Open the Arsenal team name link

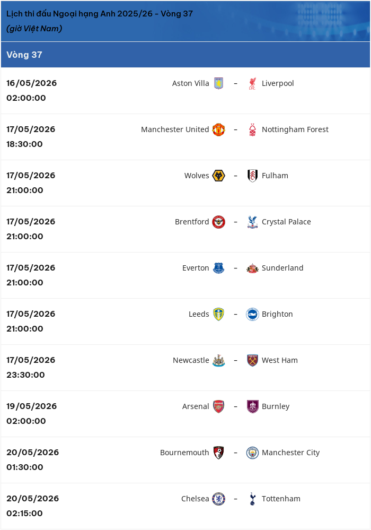point(196,406)
